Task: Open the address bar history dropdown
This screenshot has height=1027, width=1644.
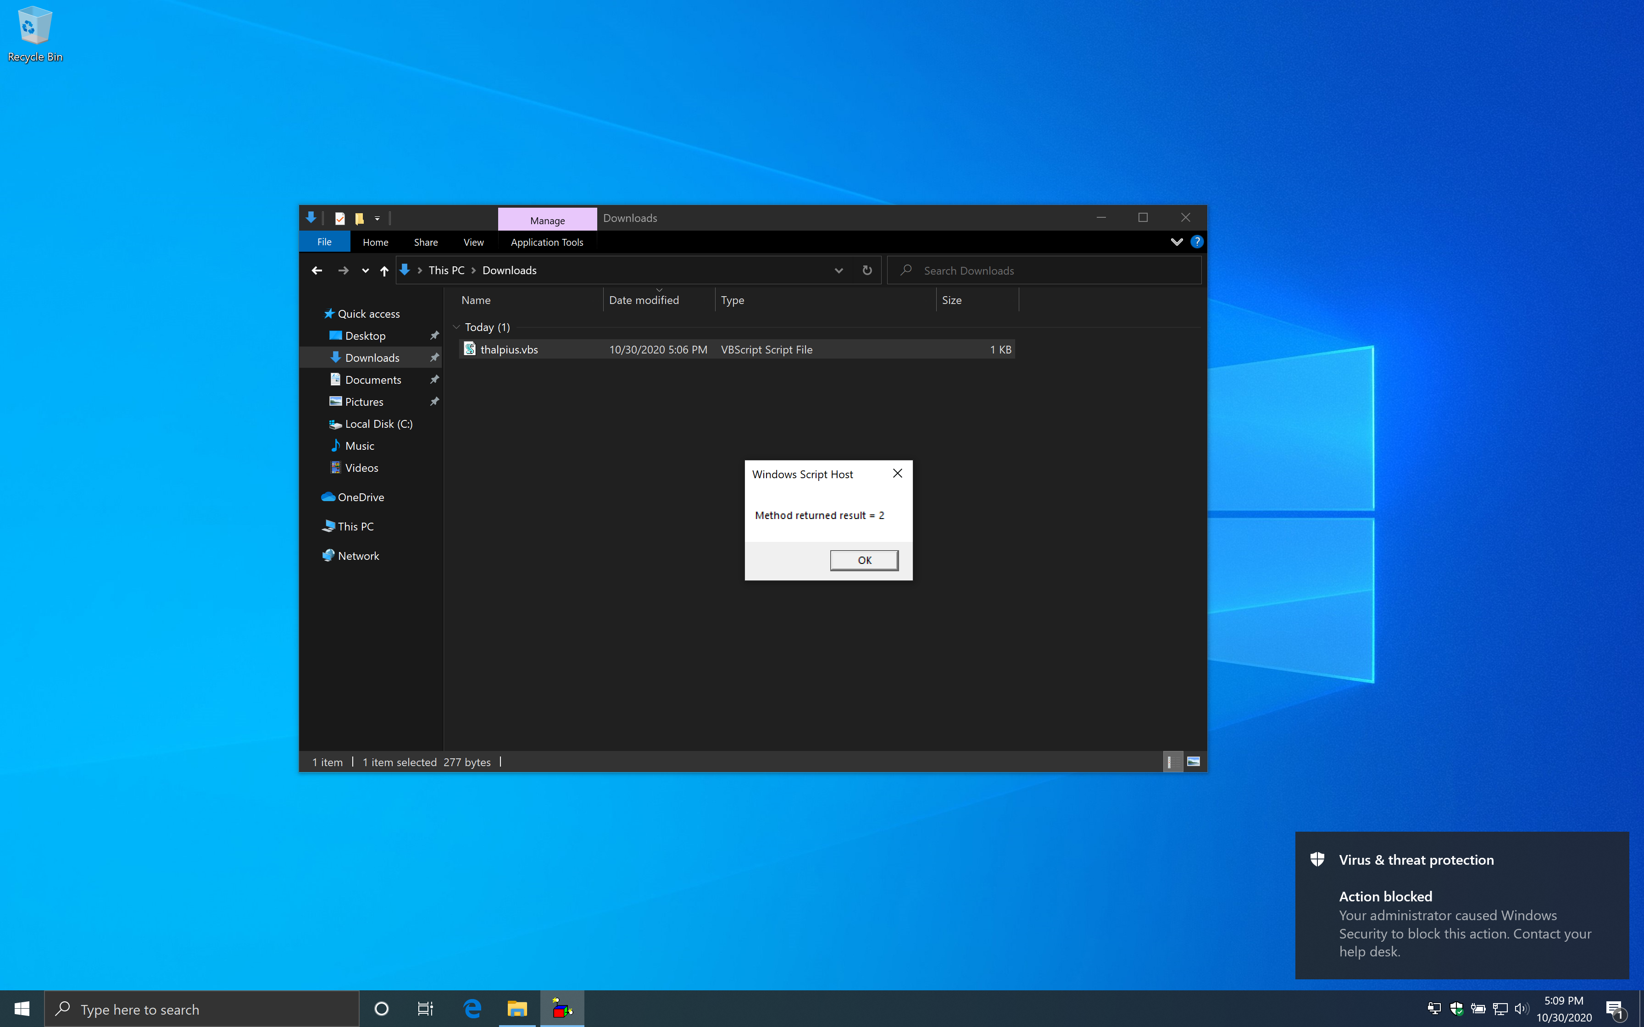Action: point(839,271)
